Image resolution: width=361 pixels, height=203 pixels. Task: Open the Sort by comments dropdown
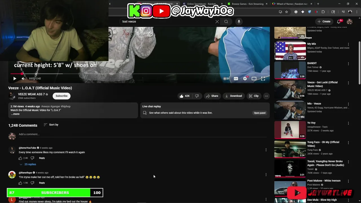click(x=51, y=125)
